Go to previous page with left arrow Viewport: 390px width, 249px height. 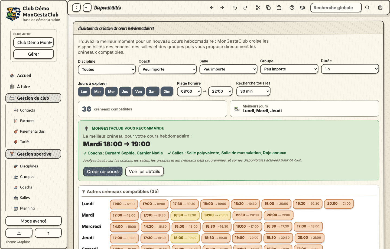(212, 8)
